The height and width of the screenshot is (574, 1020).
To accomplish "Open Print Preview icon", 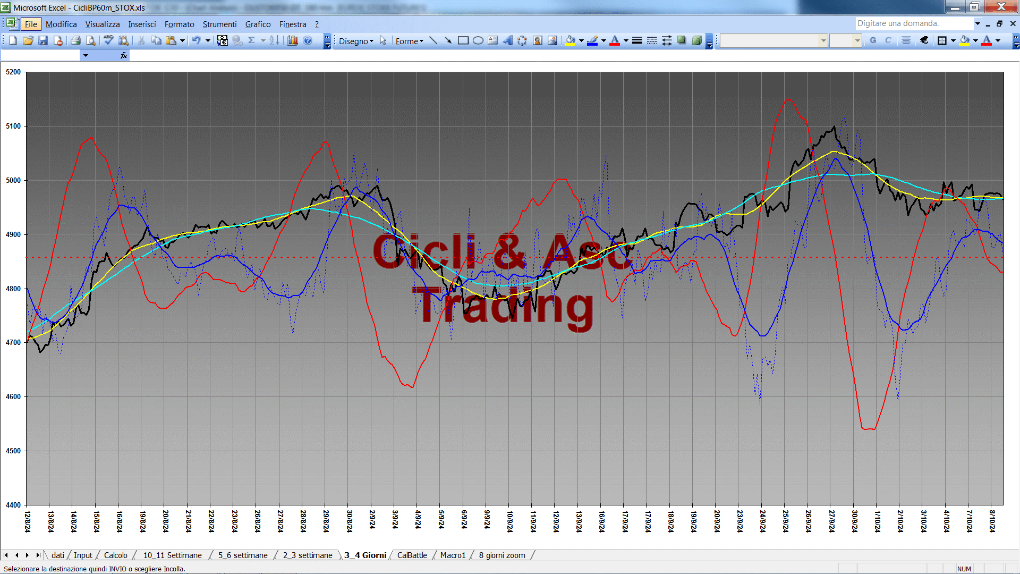I will click(x=91, y=40).
